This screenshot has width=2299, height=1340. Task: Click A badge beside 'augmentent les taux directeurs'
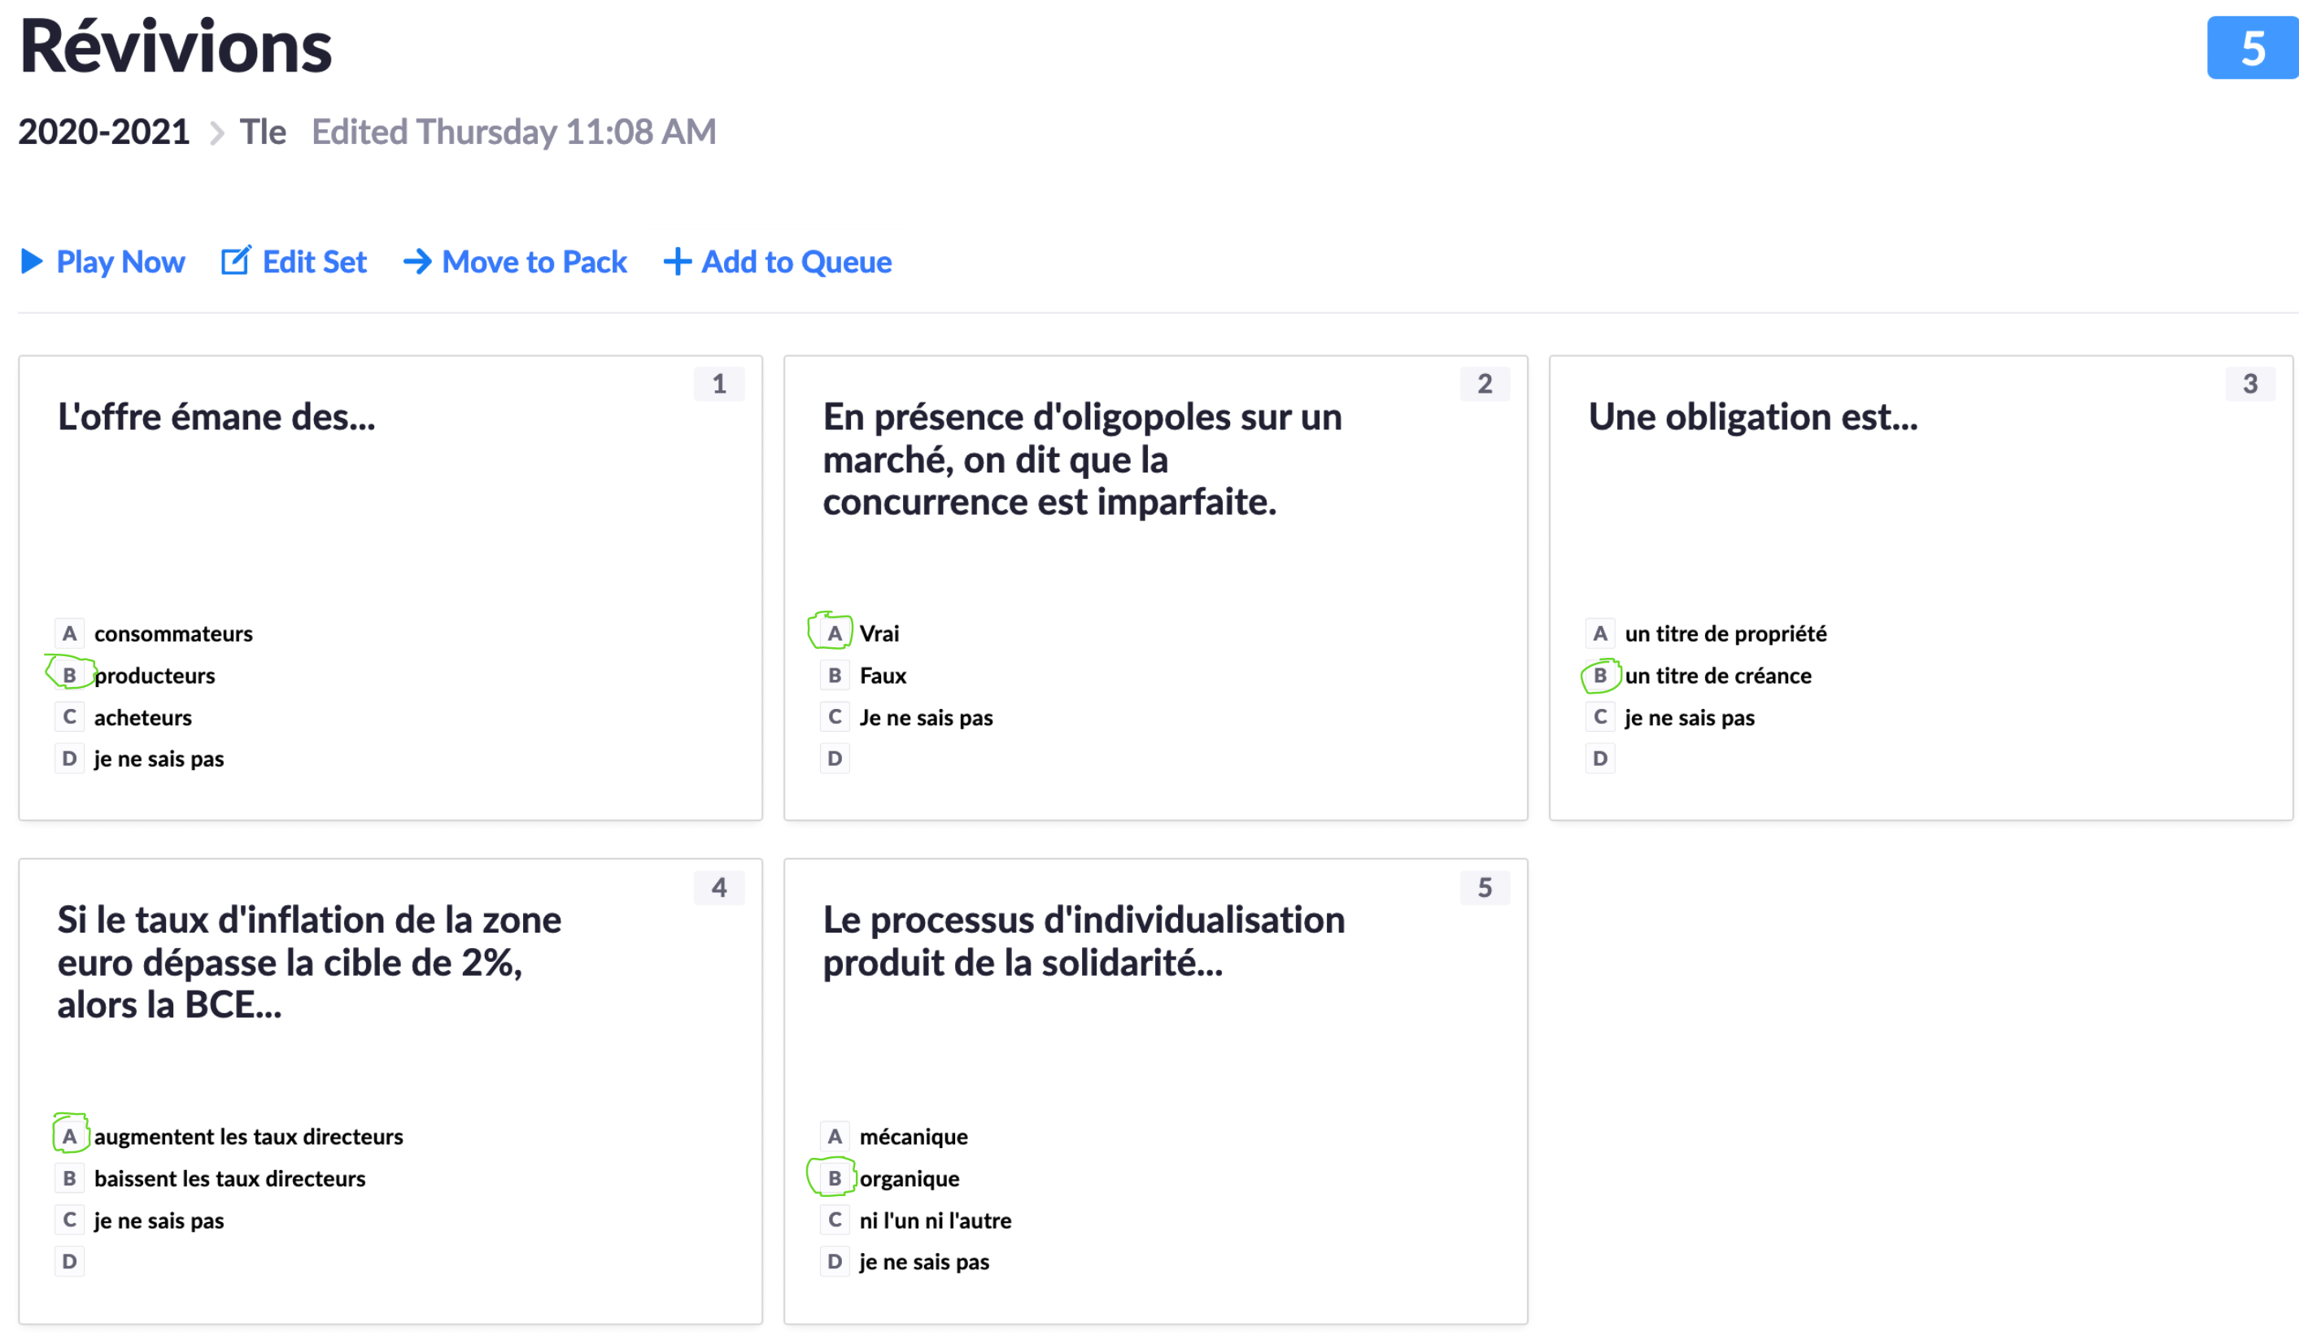(x=69, y=1137)
